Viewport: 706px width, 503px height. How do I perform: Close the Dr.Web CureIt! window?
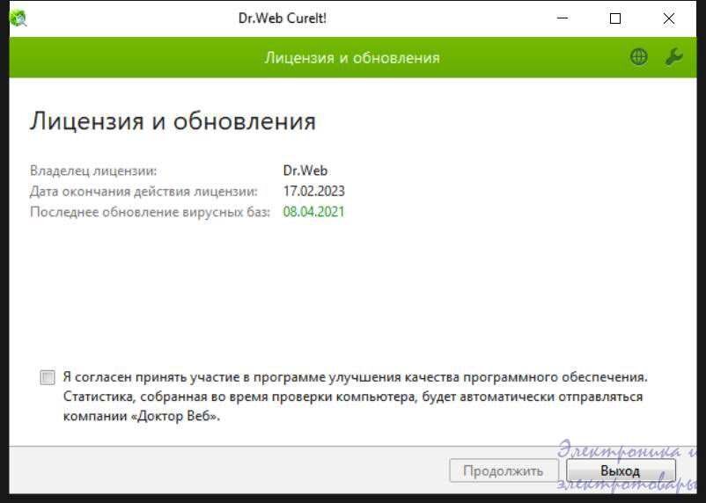669,18
